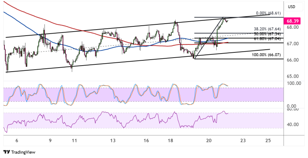Screen dimensions: 308x158
Task: Click date label 23 on time axis
Action: 243,140
